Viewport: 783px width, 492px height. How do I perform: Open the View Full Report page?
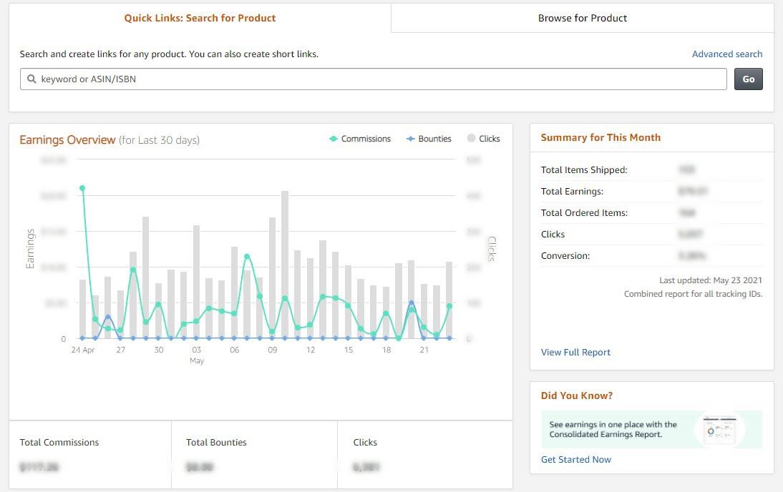[575, 352]
